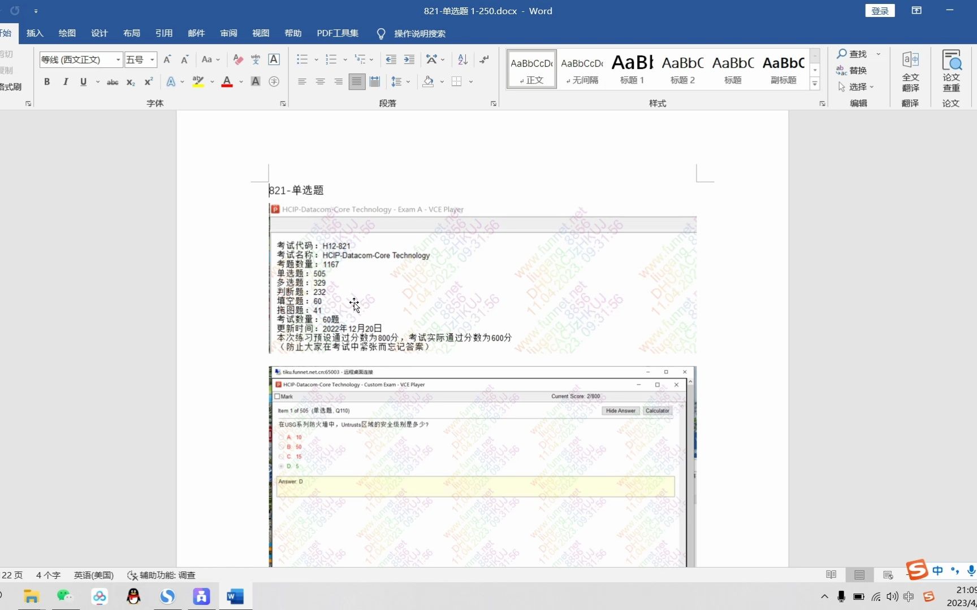Apply text effects icon

pos(171,82)
